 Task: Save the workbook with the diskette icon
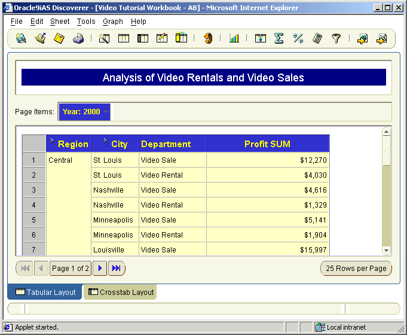click(59, 38)
